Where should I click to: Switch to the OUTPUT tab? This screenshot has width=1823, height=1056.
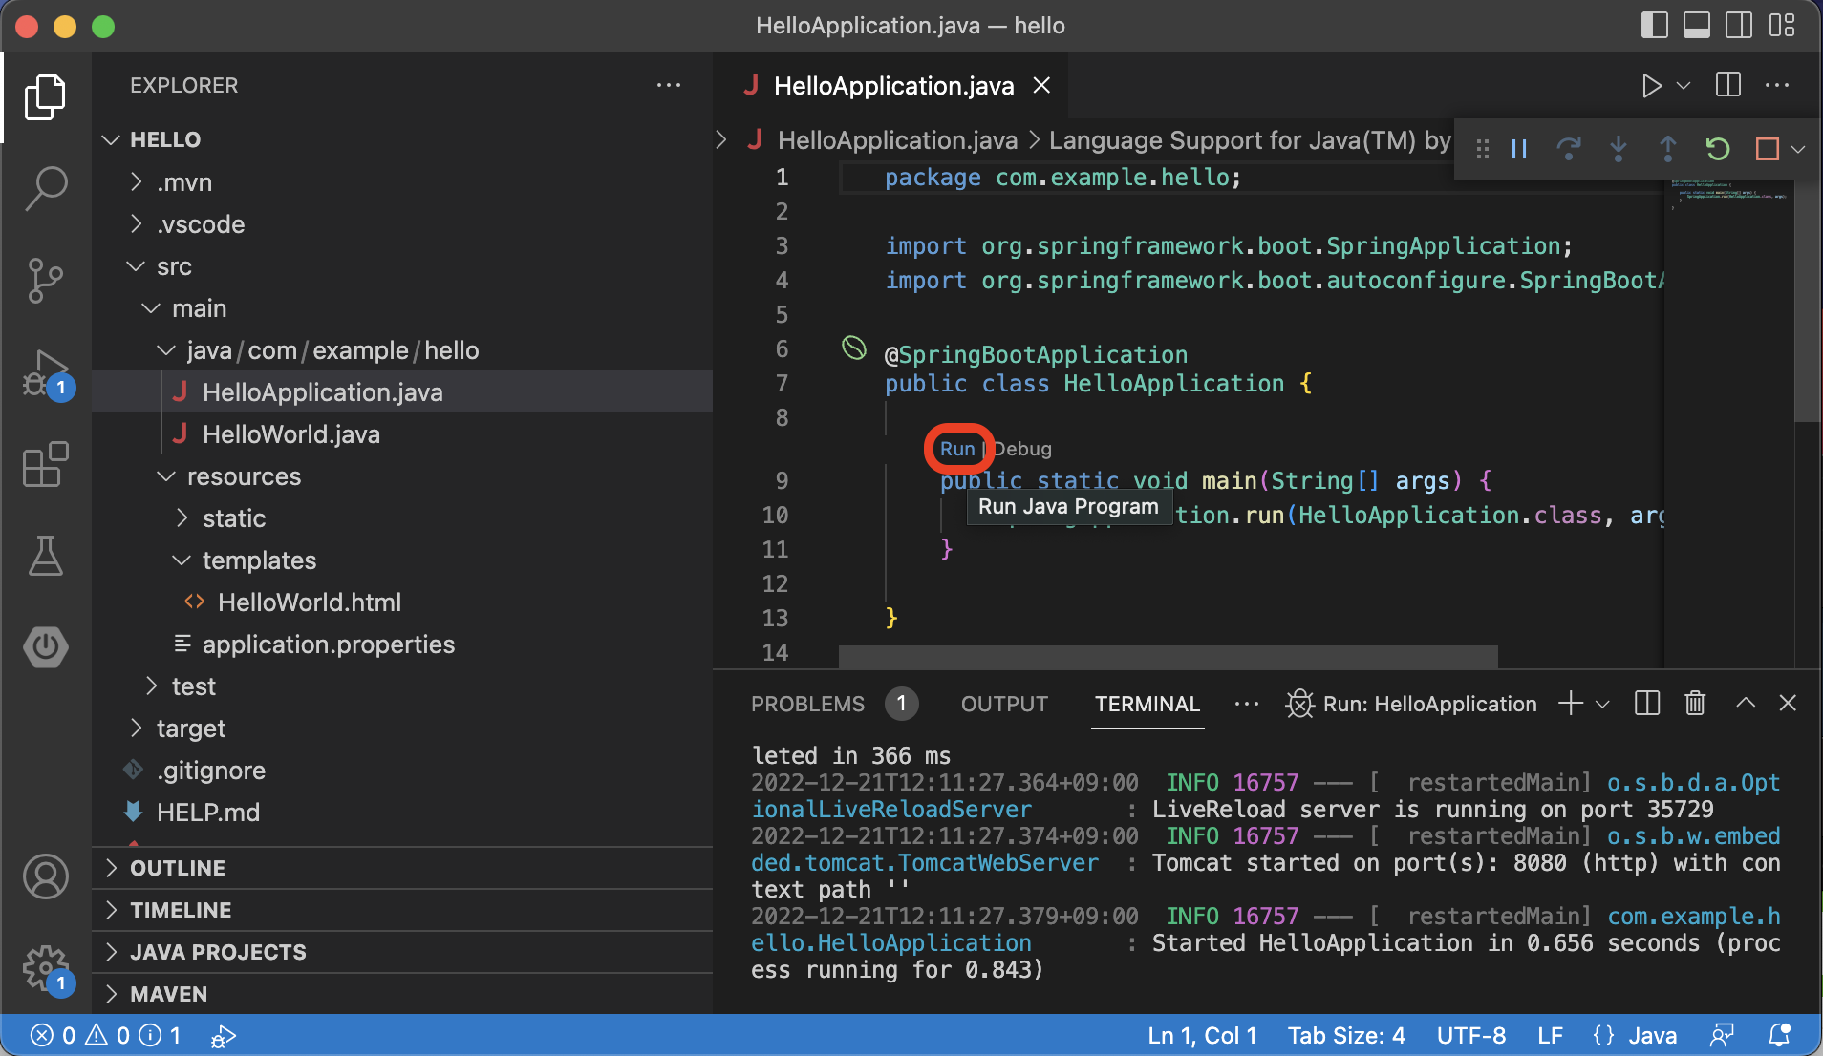coord(1004,705)
